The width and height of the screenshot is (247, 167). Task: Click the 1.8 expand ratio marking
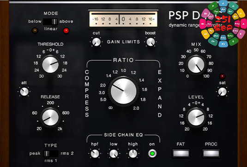click(x=143, y=99)
